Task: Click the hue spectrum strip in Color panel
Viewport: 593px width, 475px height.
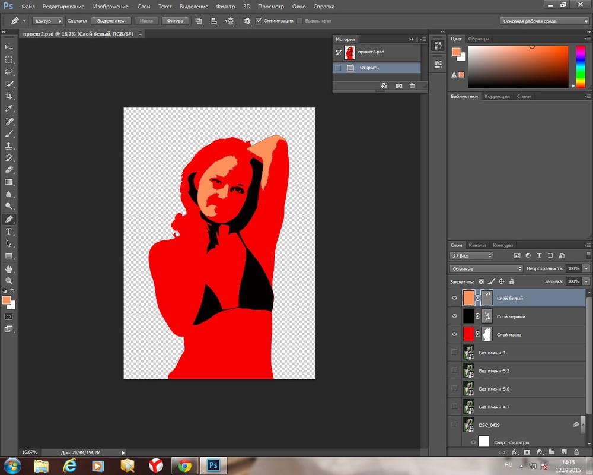Action: click(580, 65)
